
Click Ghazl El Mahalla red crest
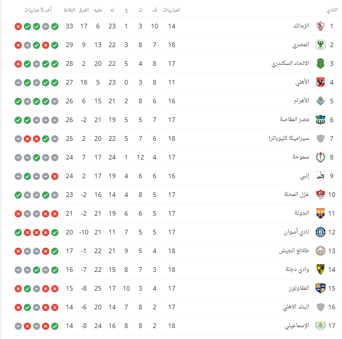pyautogui.click(x=321, y=195)
